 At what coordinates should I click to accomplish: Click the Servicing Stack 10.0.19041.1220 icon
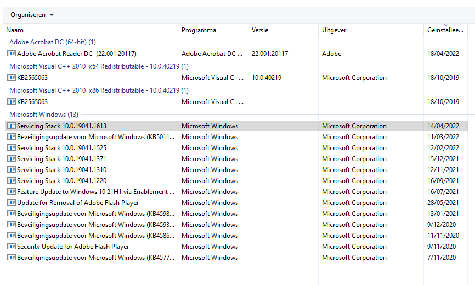point(12,181)
